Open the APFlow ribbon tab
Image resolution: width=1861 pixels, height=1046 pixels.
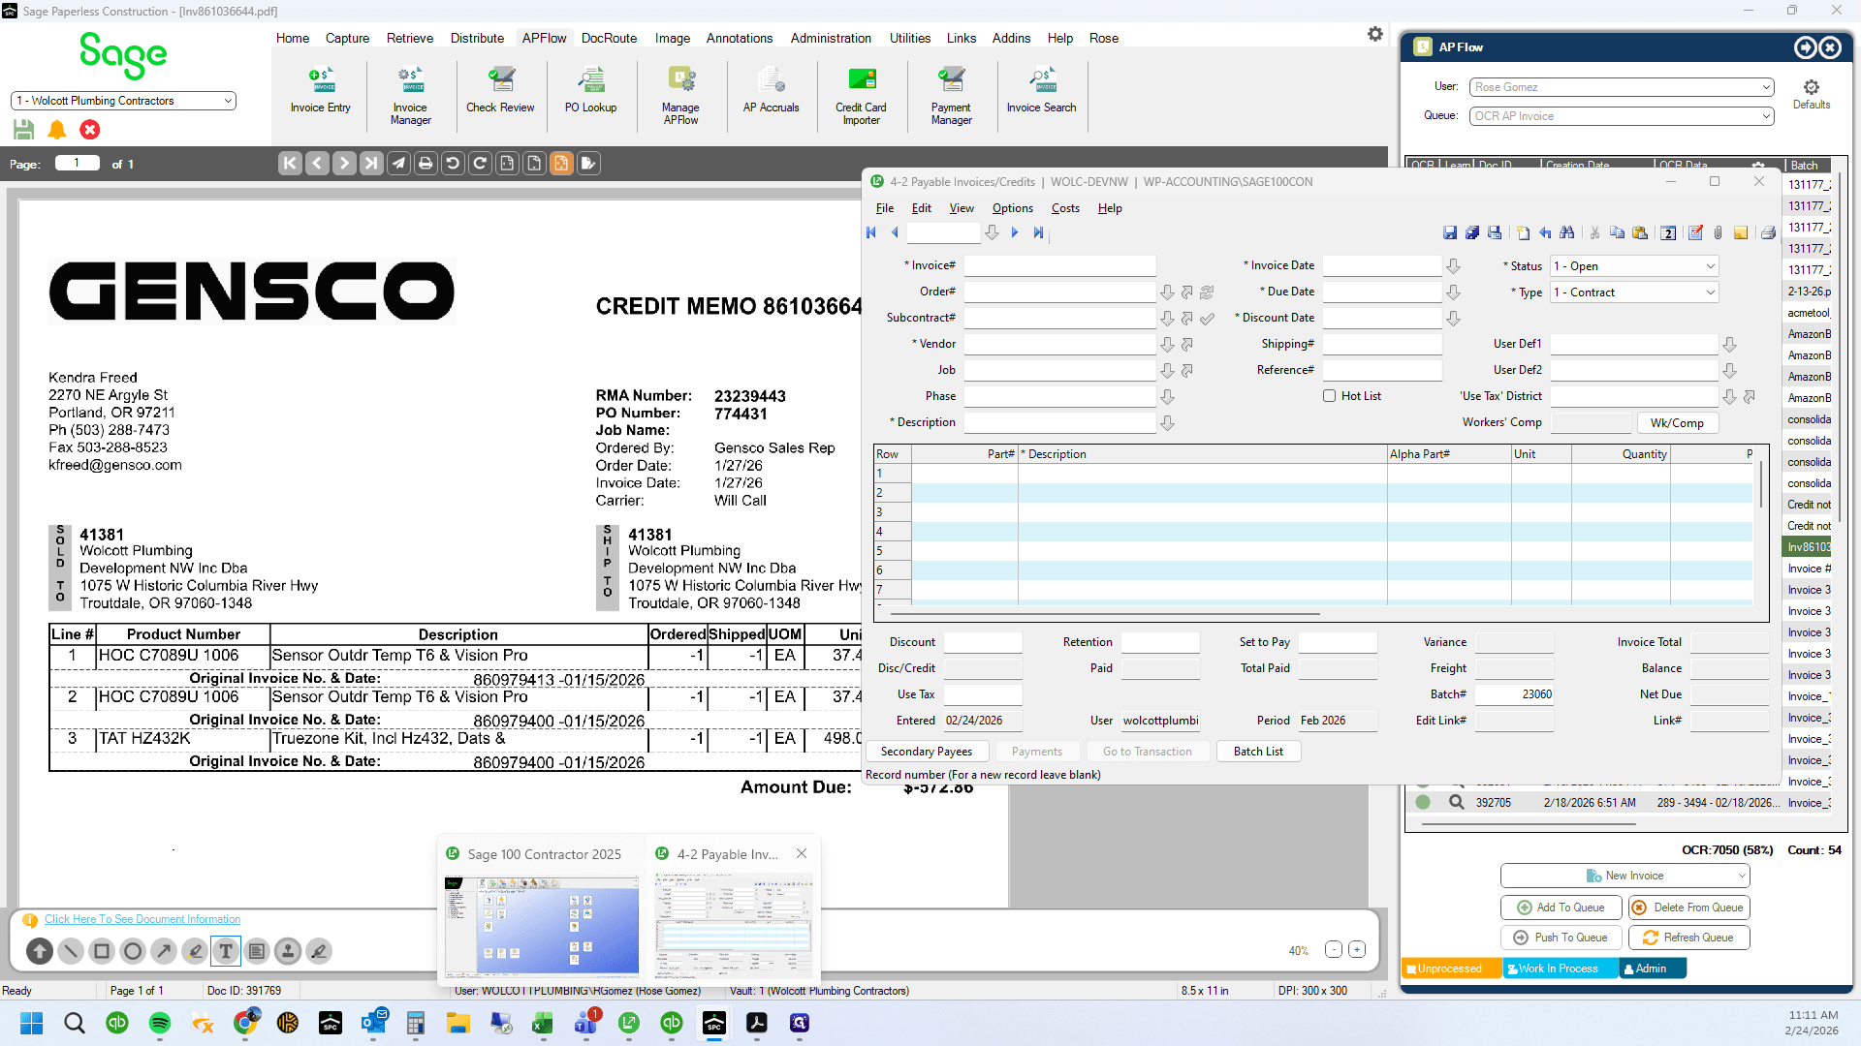544,39
